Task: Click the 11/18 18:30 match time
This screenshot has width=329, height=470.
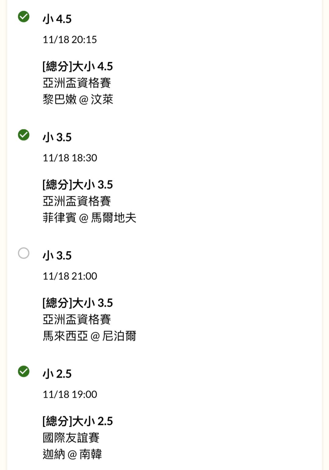Action: pos(70,158)
